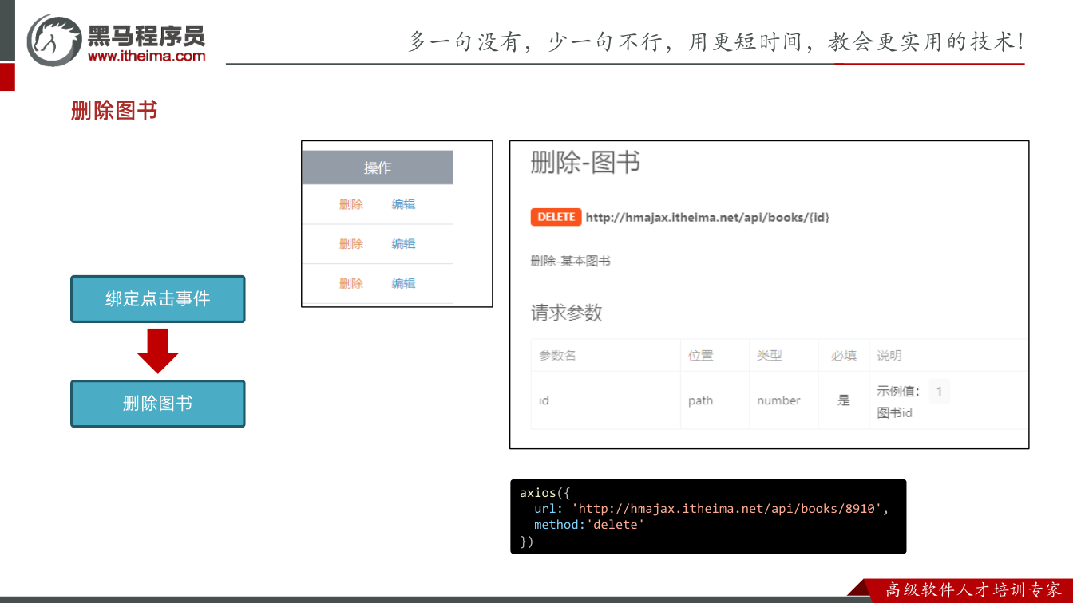Image resolution: width=1073 pixels, height=603 pixels.
Task: Click the 说明 column header
Action: coord(889,356)
